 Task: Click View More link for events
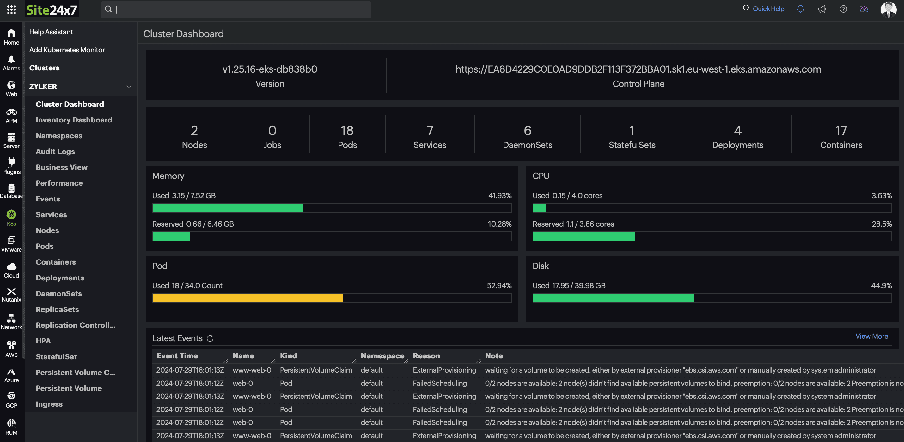[871, 336]
